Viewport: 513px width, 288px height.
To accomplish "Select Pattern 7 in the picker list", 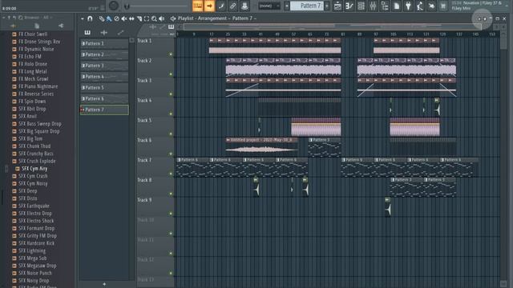I will tap(104, 110).
